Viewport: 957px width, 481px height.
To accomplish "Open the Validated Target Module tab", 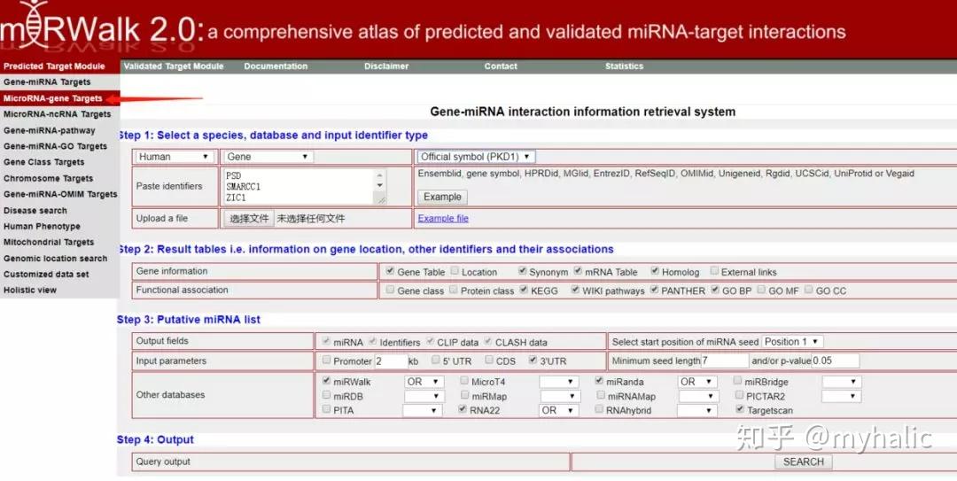I will (174, 66).
